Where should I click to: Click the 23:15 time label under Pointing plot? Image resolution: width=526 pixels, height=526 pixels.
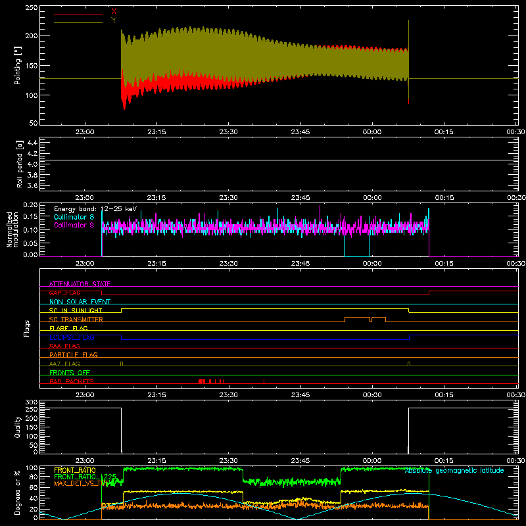tap(156, 132)
